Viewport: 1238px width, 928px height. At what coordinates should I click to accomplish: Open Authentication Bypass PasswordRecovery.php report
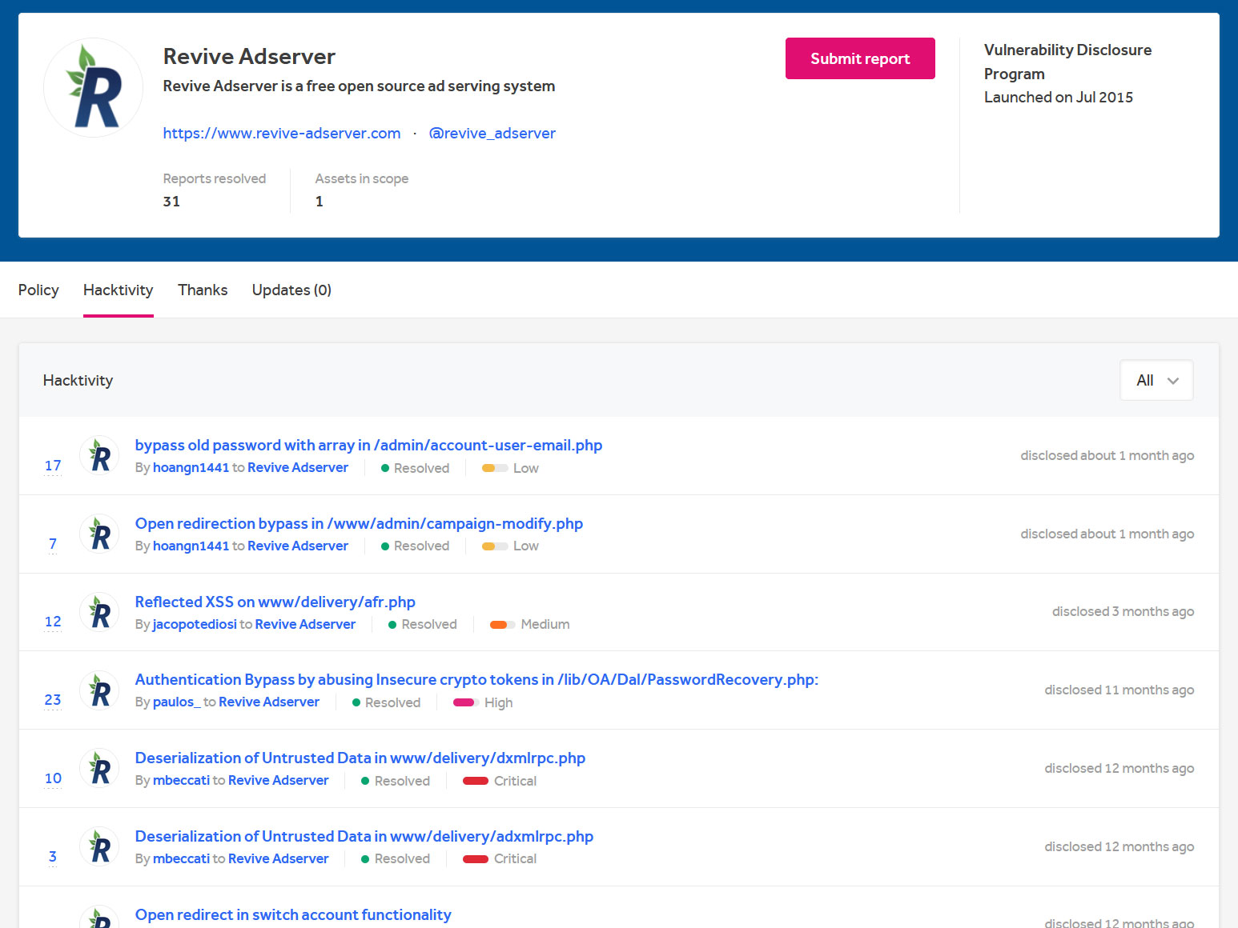[476, 679]
